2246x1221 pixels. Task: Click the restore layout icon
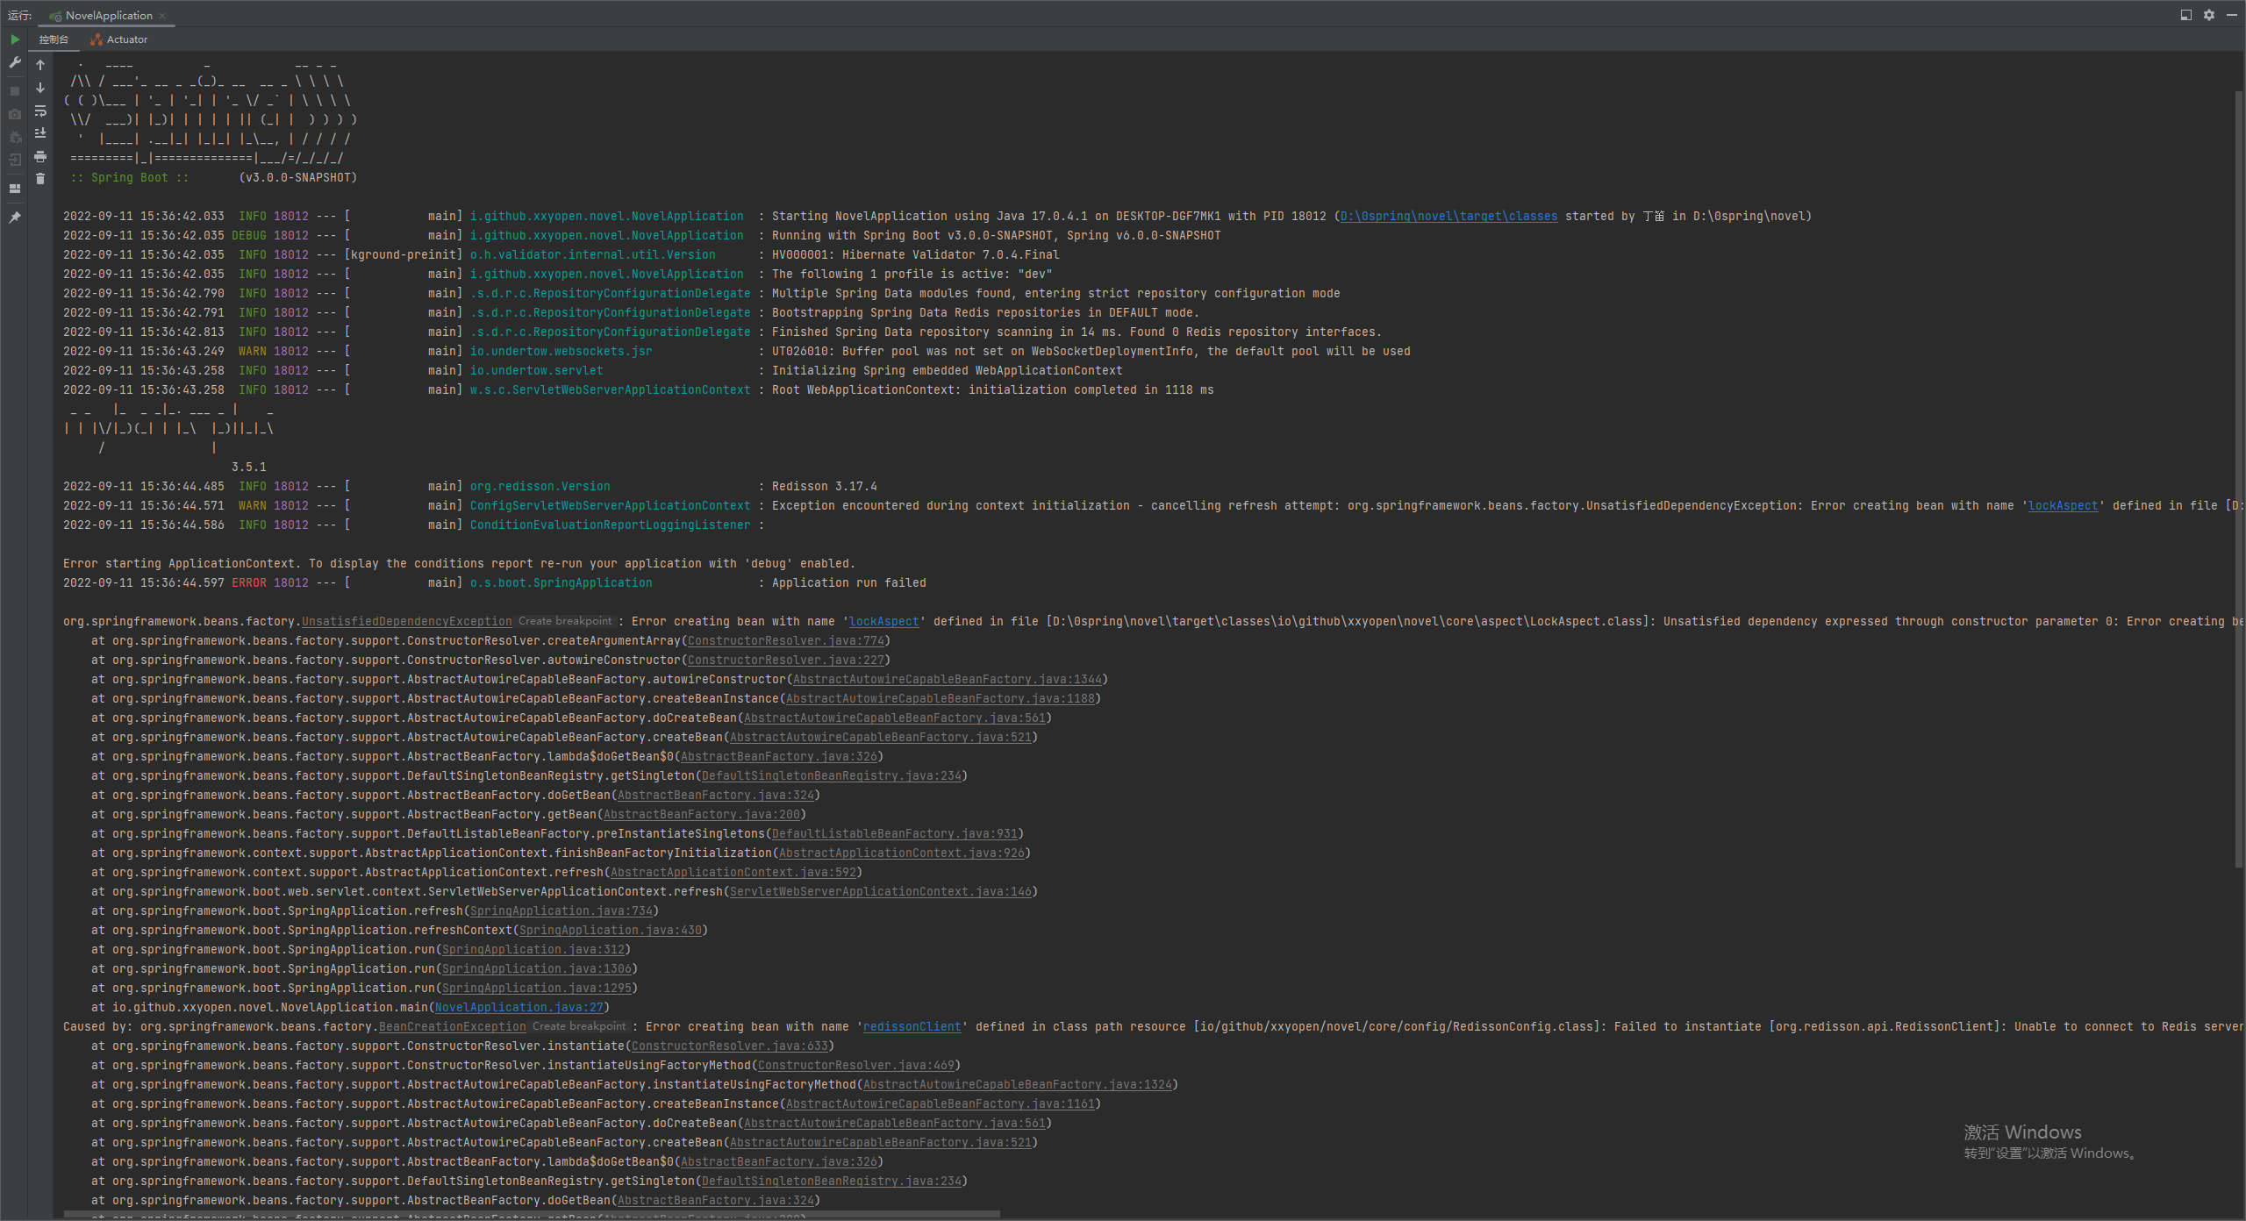[2185, 15]
